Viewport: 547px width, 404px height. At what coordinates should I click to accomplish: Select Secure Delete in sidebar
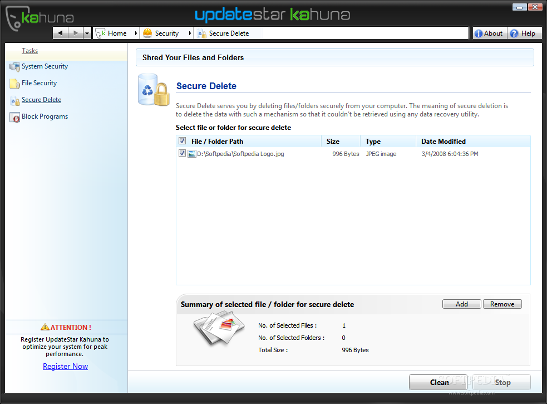pos(42,100)
